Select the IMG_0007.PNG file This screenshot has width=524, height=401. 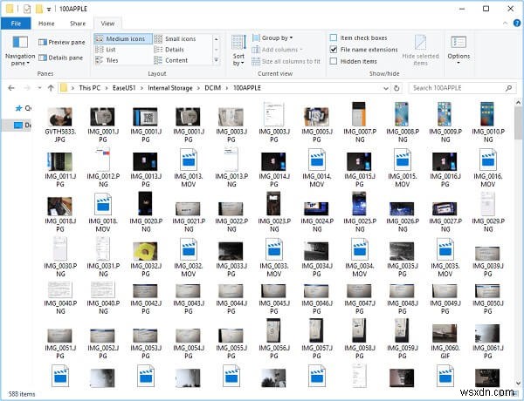click(x=360, y=122)
